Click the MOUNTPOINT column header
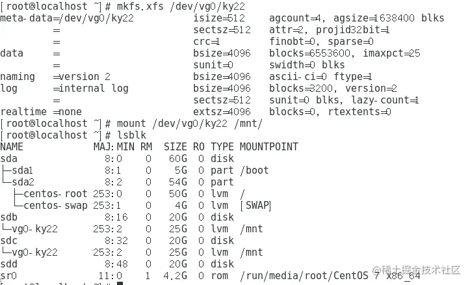Screen dimensions: 470x285 (x=268, y=146)
